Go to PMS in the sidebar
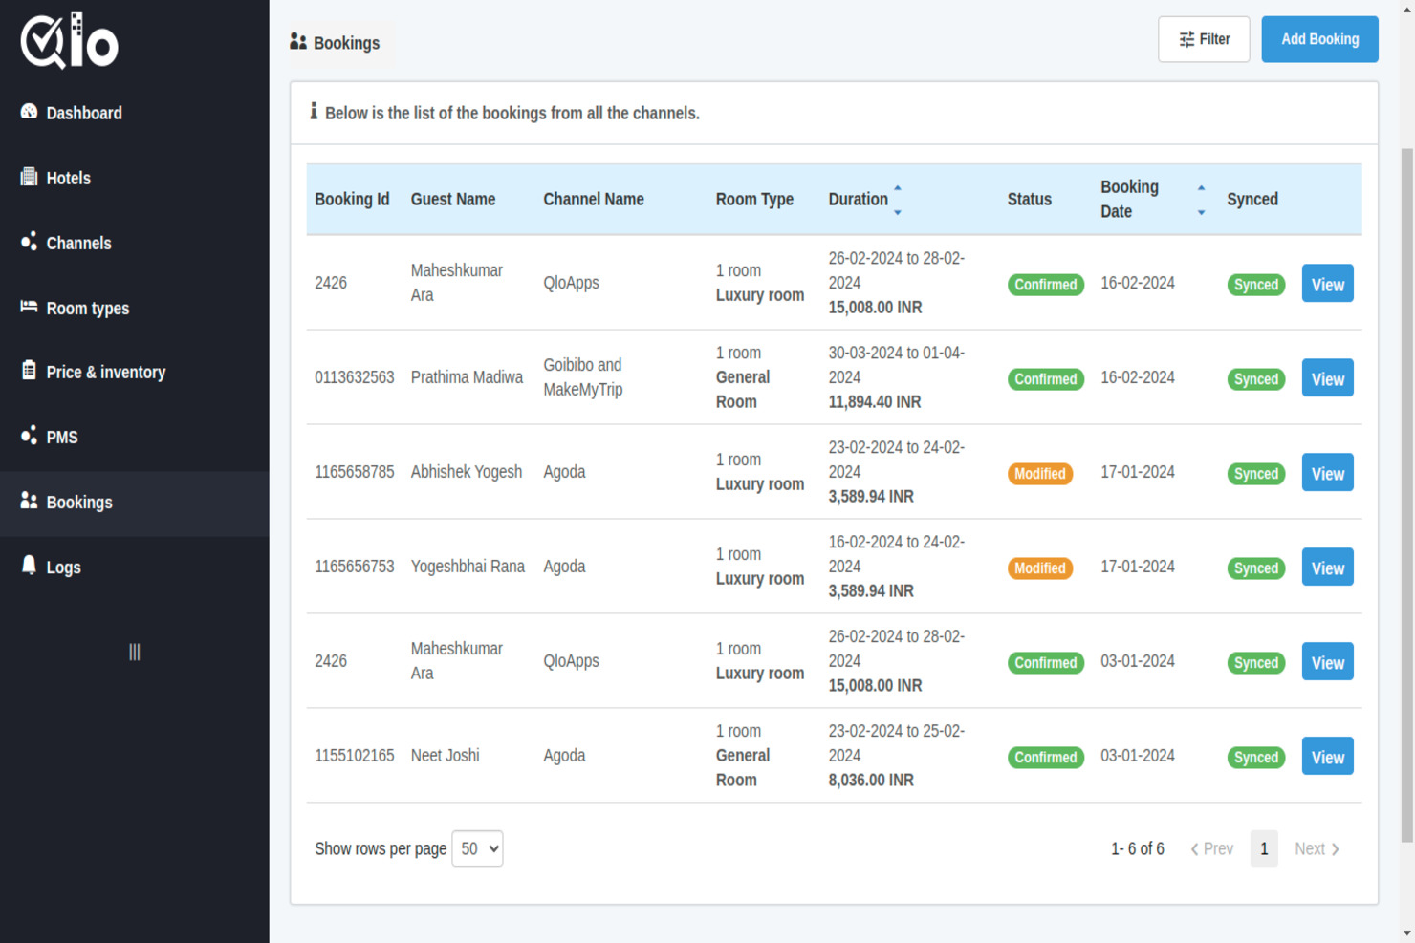1415x943 pixels. [62, 437]
